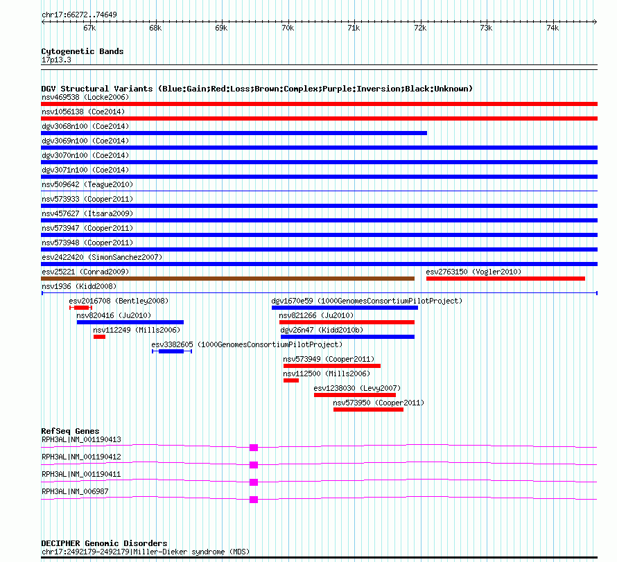
Task: Open the dgv3069n100 (Coe2014) variant label
Action: [x=85, y=141]
